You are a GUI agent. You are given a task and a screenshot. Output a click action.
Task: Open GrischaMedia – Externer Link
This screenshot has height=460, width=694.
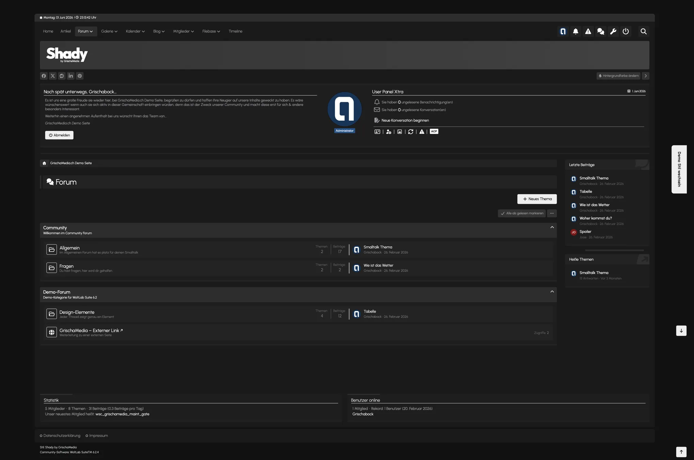(x=91, y=331)
